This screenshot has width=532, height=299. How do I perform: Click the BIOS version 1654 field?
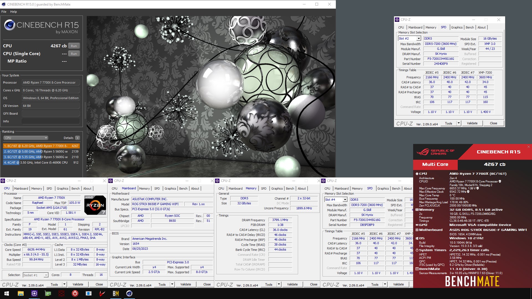pyautogui.click(x=172, y=244)
